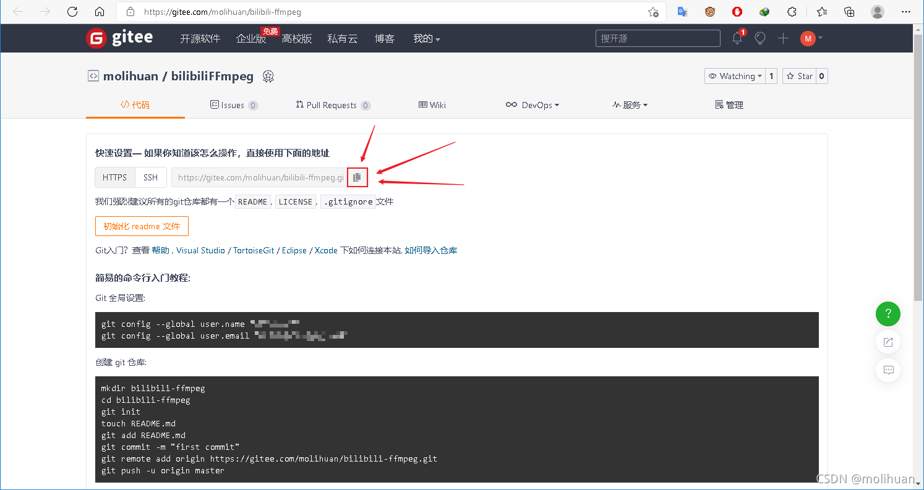Click the star count 0
Image resolution: width=924 pixels, height=490 pixels.
(821, 76)
